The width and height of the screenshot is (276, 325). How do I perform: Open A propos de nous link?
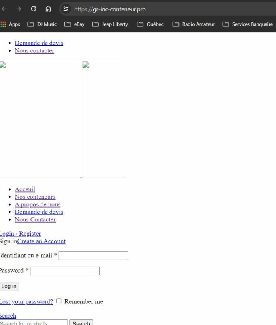(37, 204)
